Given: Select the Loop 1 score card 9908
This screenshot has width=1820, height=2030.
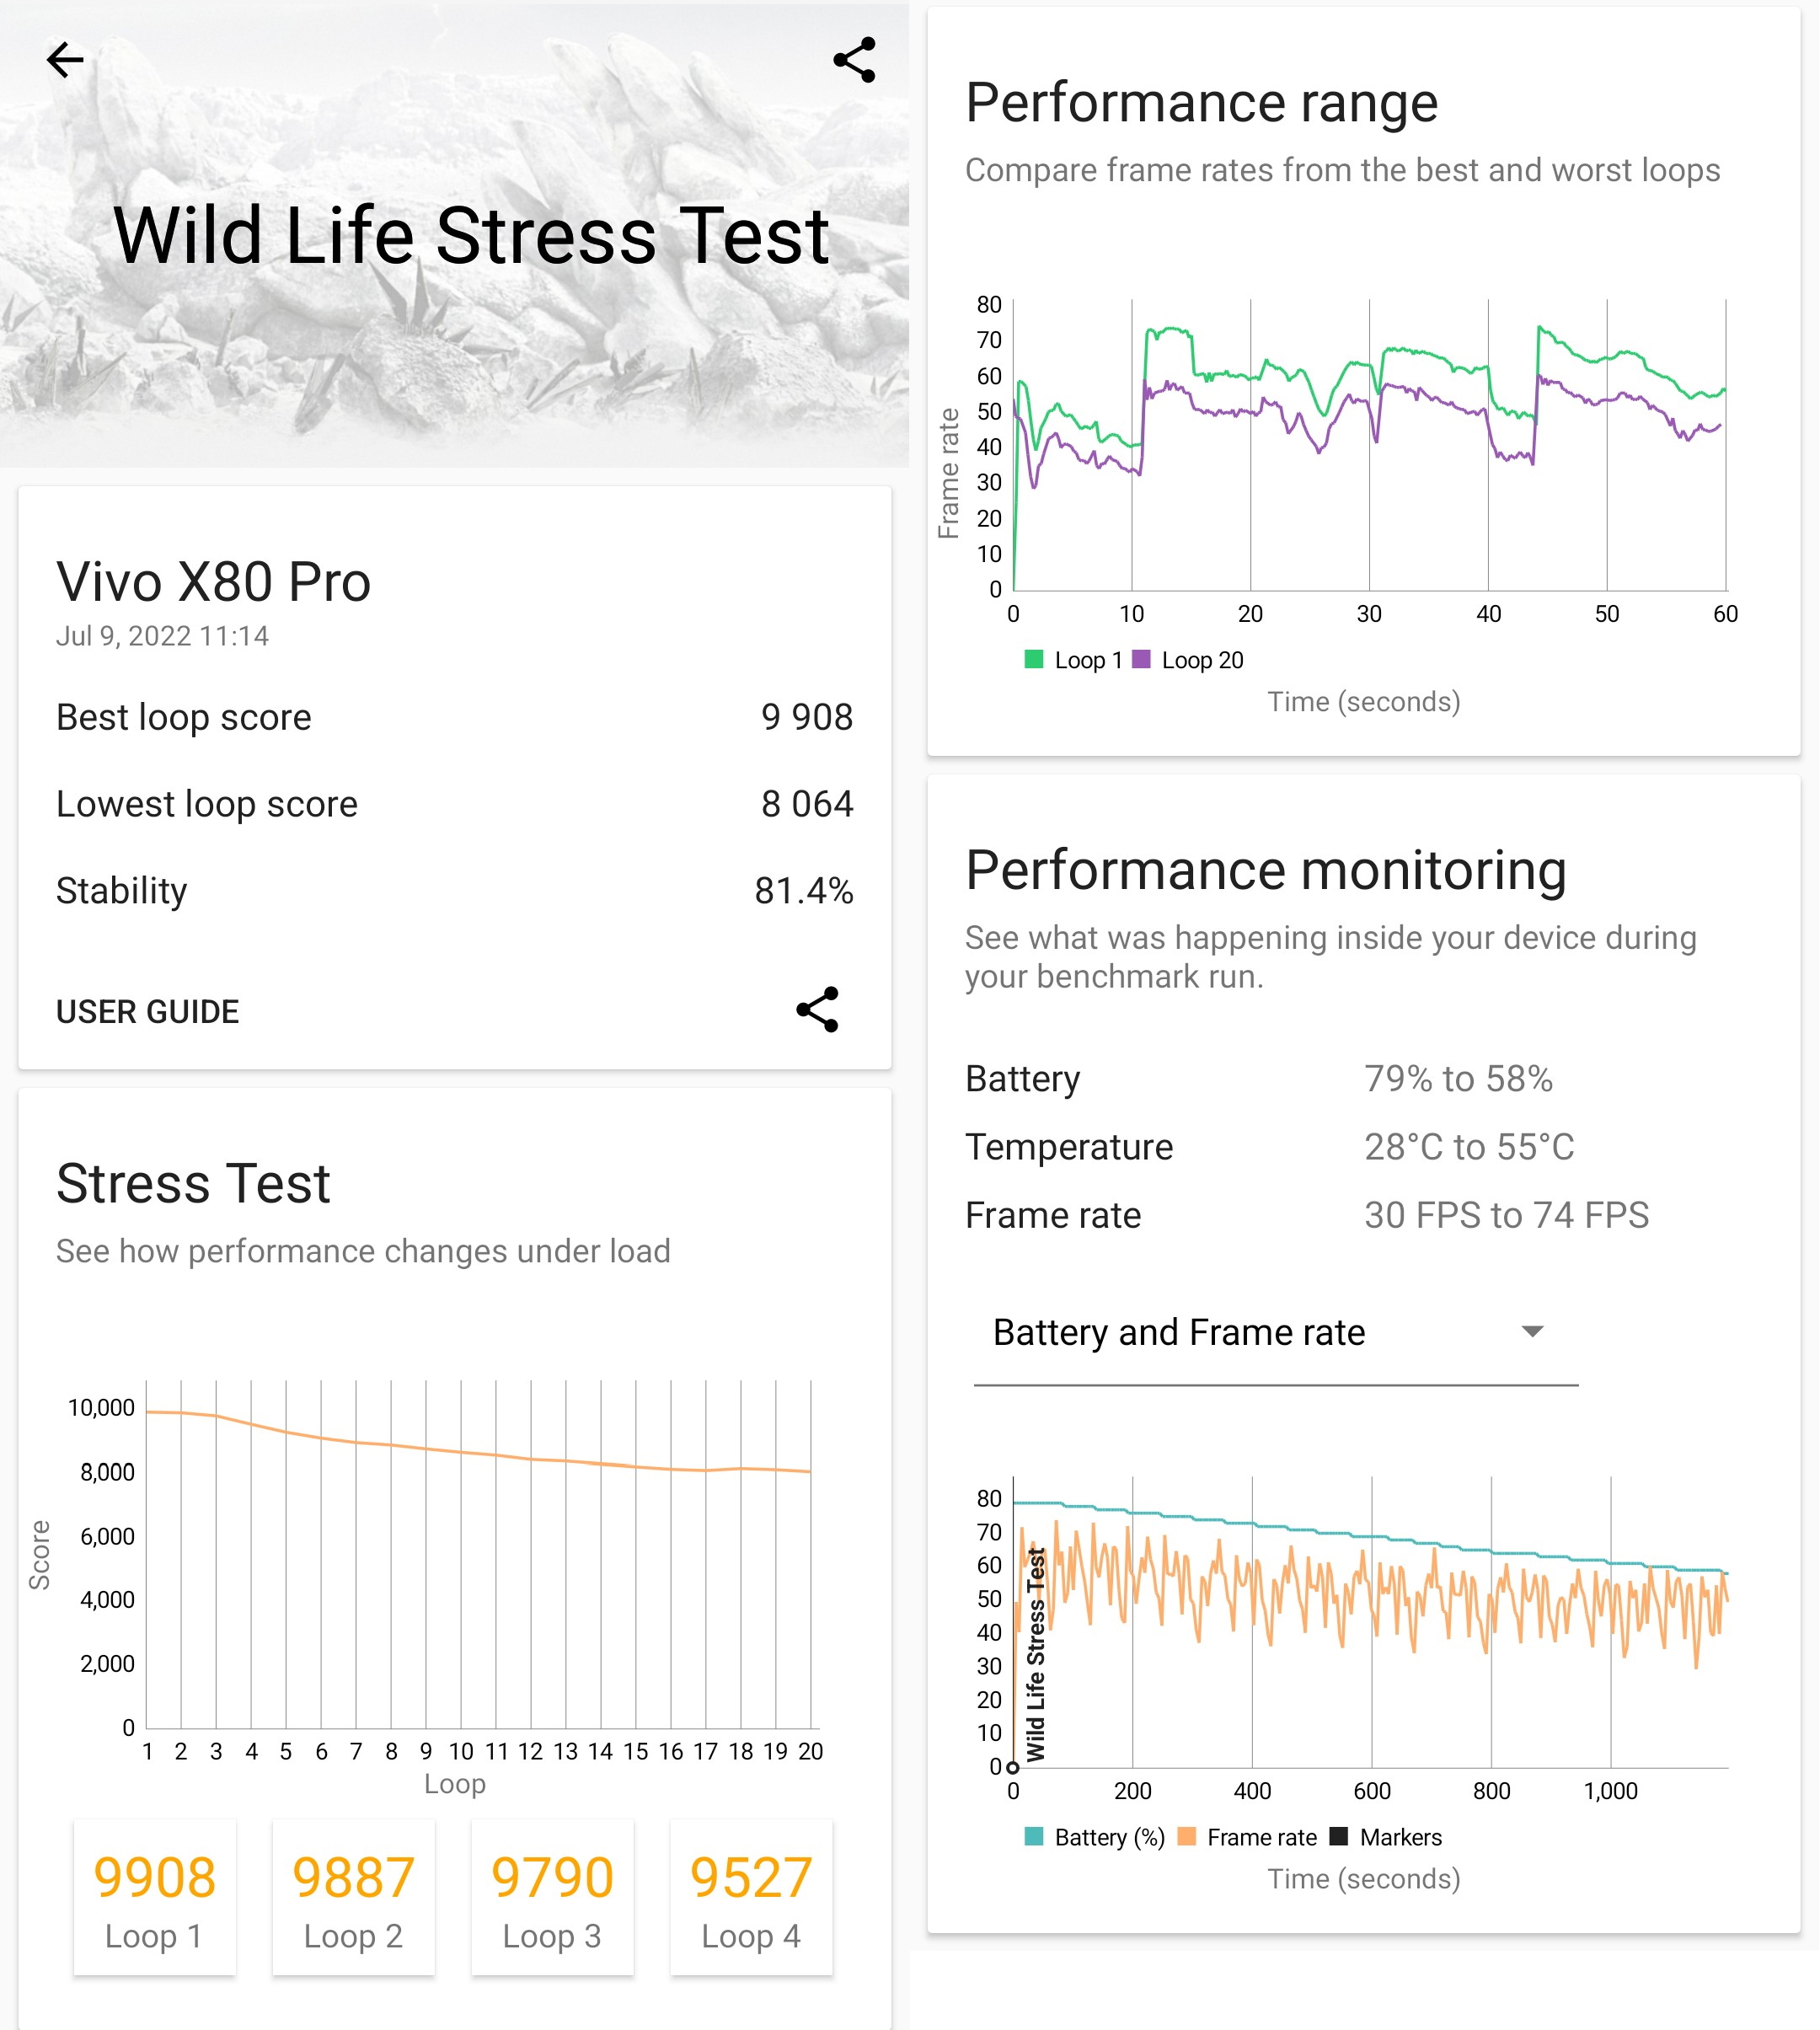Looking at the screenshot, I should point(154,1898).
